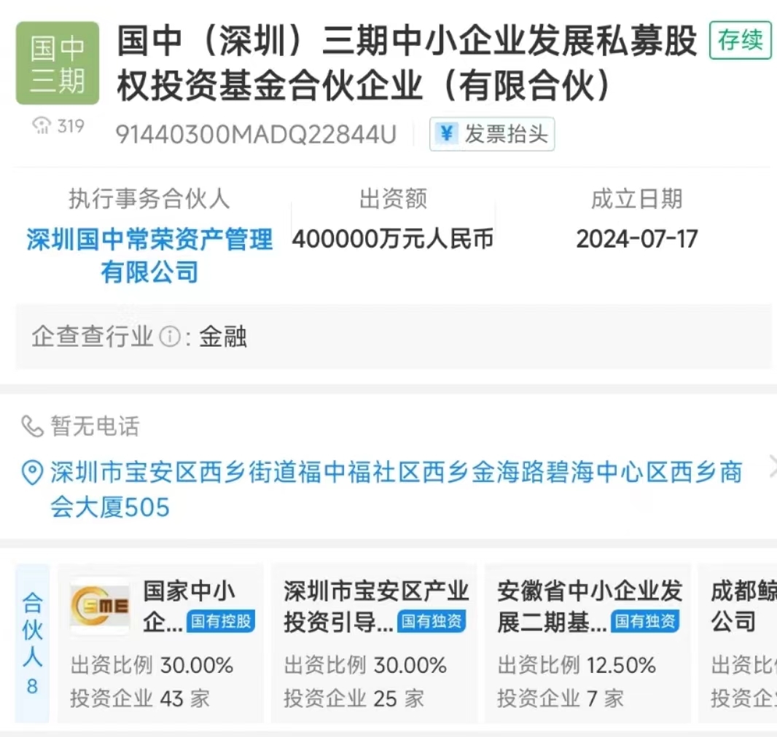Tap the 国有控股 tag on first partner
This screenshot has height=737, width=777.
(x=221, y=621)
